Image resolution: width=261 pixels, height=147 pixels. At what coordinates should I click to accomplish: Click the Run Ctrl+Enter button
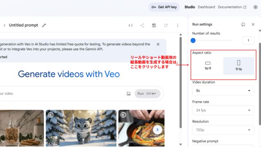pyautogui.click(x=147, y=94)
